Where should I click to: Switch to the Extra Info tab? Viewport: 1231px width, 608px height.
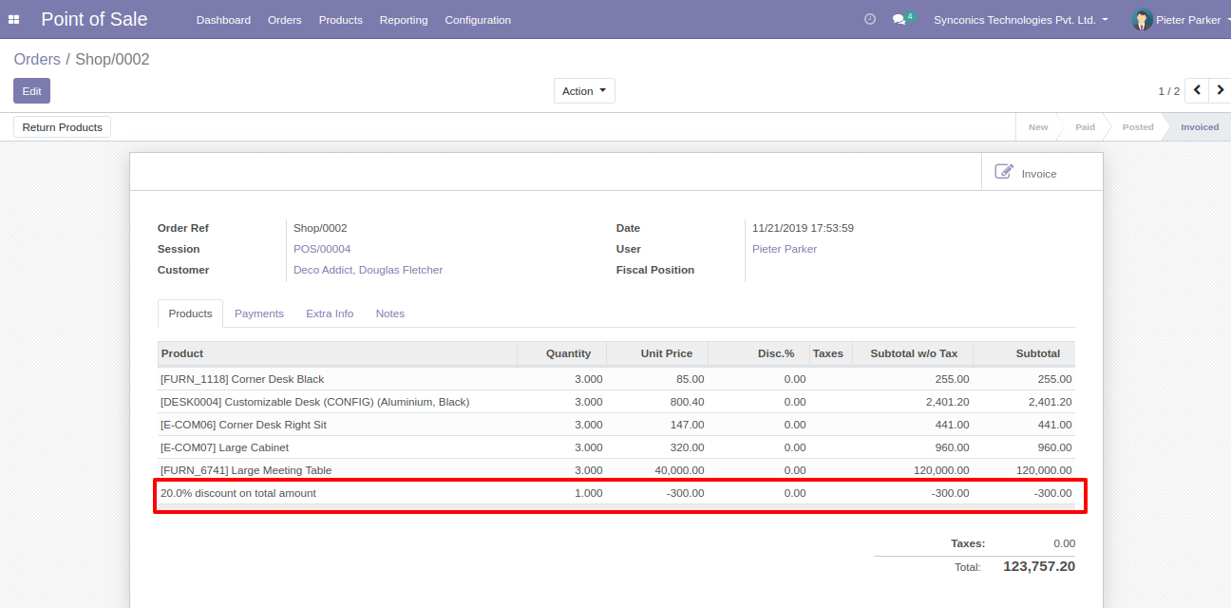(330, 313)
